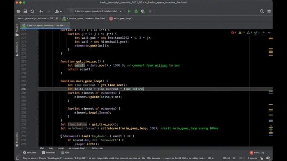Save all files using the floppy disk icon
This screenshot has height=161, width=287.
click(25, 11)
